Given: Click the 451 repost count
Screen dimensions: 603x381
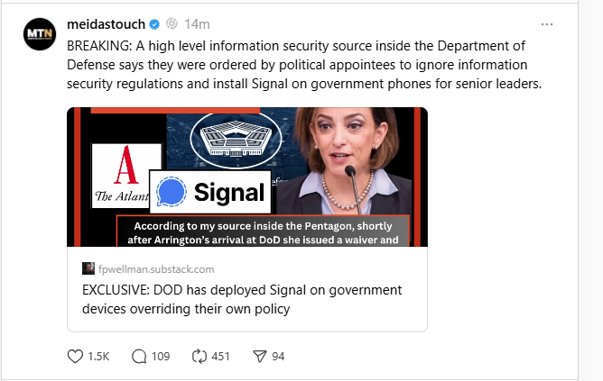Looking at the screenshot, I should (220, 357).
